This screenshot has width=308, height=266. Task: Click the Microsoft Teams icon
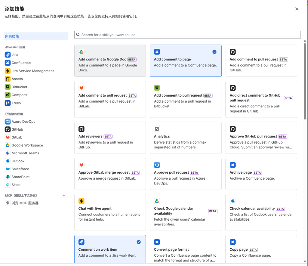[x=8, y=153]
